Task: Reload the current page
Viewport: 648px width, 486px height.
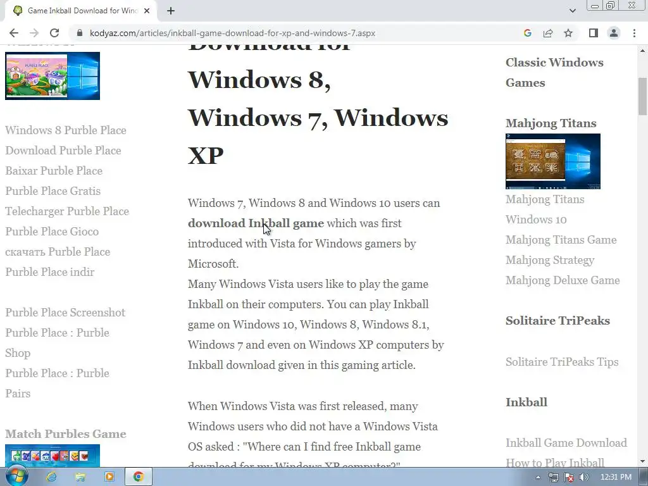Action: point(54,33)
